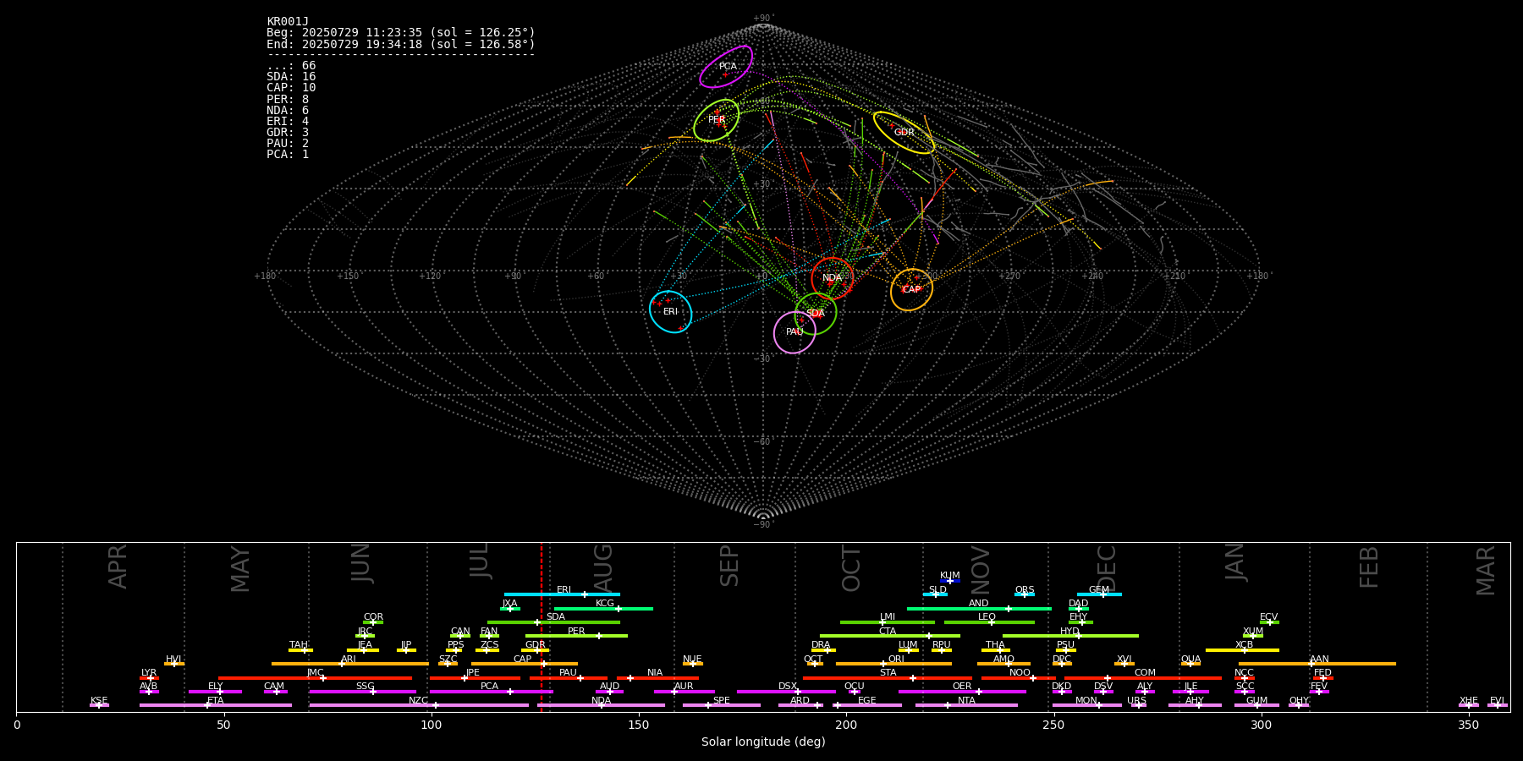Viewport: 1523px width, 761px height.
Task: Select the '...: 66' sporadic count line
Action: click(291, 66)
